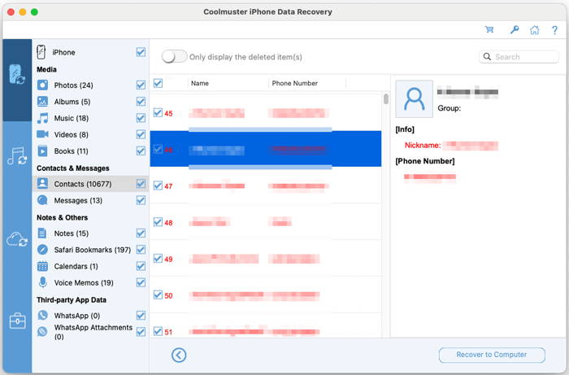The width and height of the screenshot is (569, 375).
Task: Sort by the Name column header
Action: point(200,83)
